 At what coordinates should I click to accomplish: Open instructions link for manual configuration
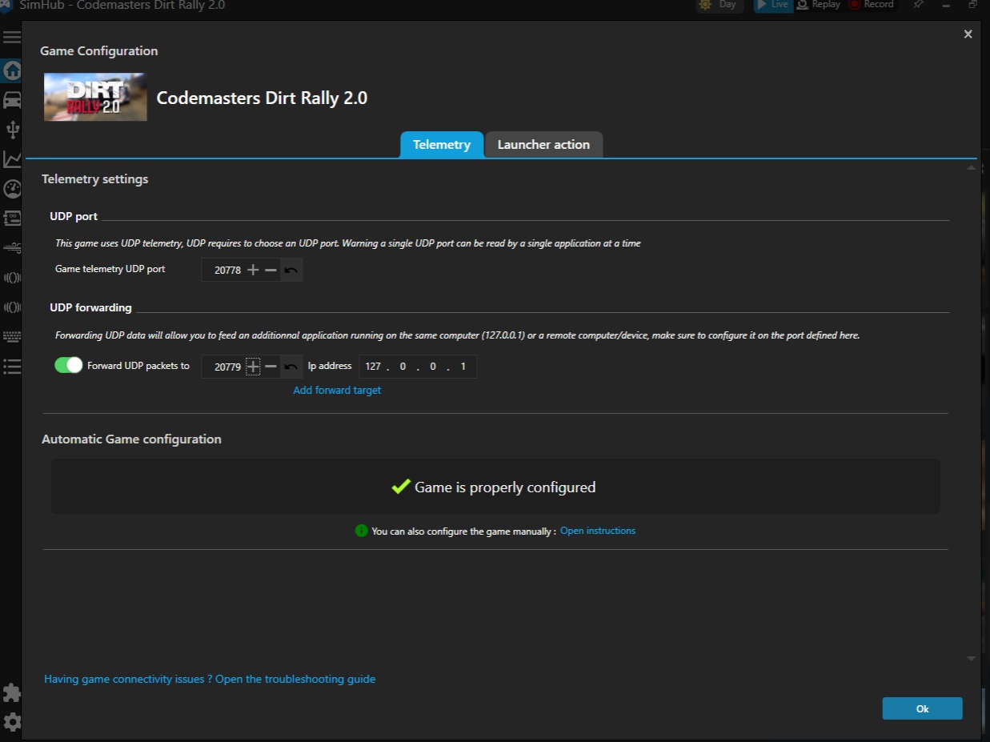coord(598,531)
